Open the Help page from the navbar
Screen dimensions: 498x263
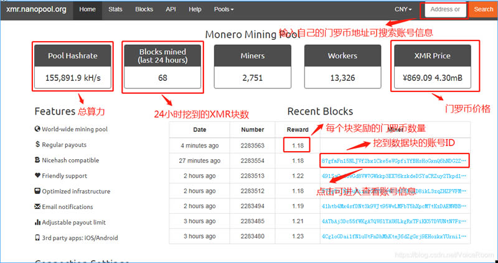[195, 9]
